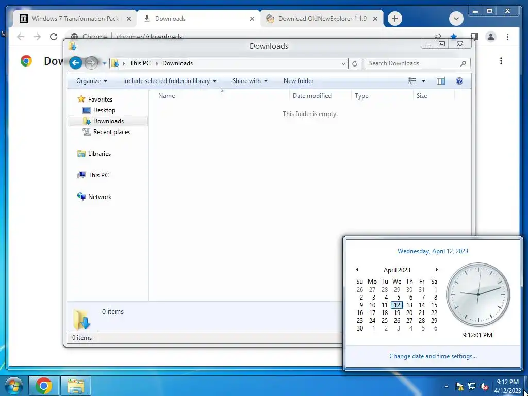Toggle the preview pane
Image resolution: width=528 pixels, height=396 pixels.
point(440,81)
